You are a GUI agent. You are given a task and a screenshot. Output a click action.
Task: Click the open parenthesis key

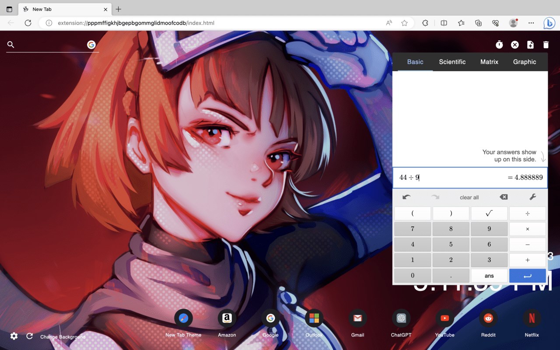(413, 213)
